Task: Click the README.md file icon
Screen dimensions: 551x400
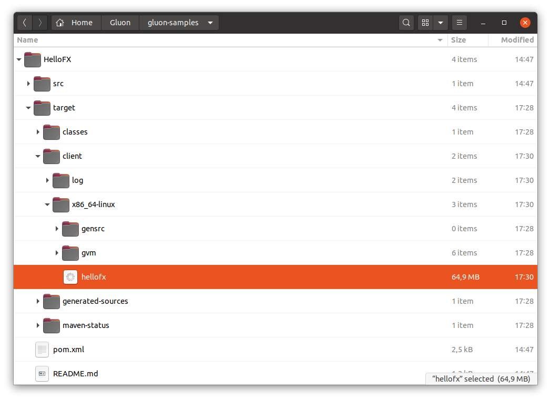Action: (42, 374)
